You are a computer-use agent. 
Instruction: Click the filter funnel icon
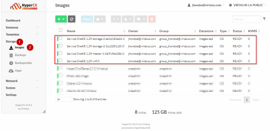(x=264, y=19)
